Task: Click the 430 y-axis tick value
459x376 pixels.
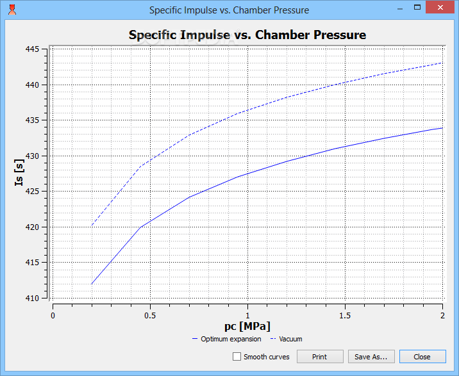Action: (32, 156)
